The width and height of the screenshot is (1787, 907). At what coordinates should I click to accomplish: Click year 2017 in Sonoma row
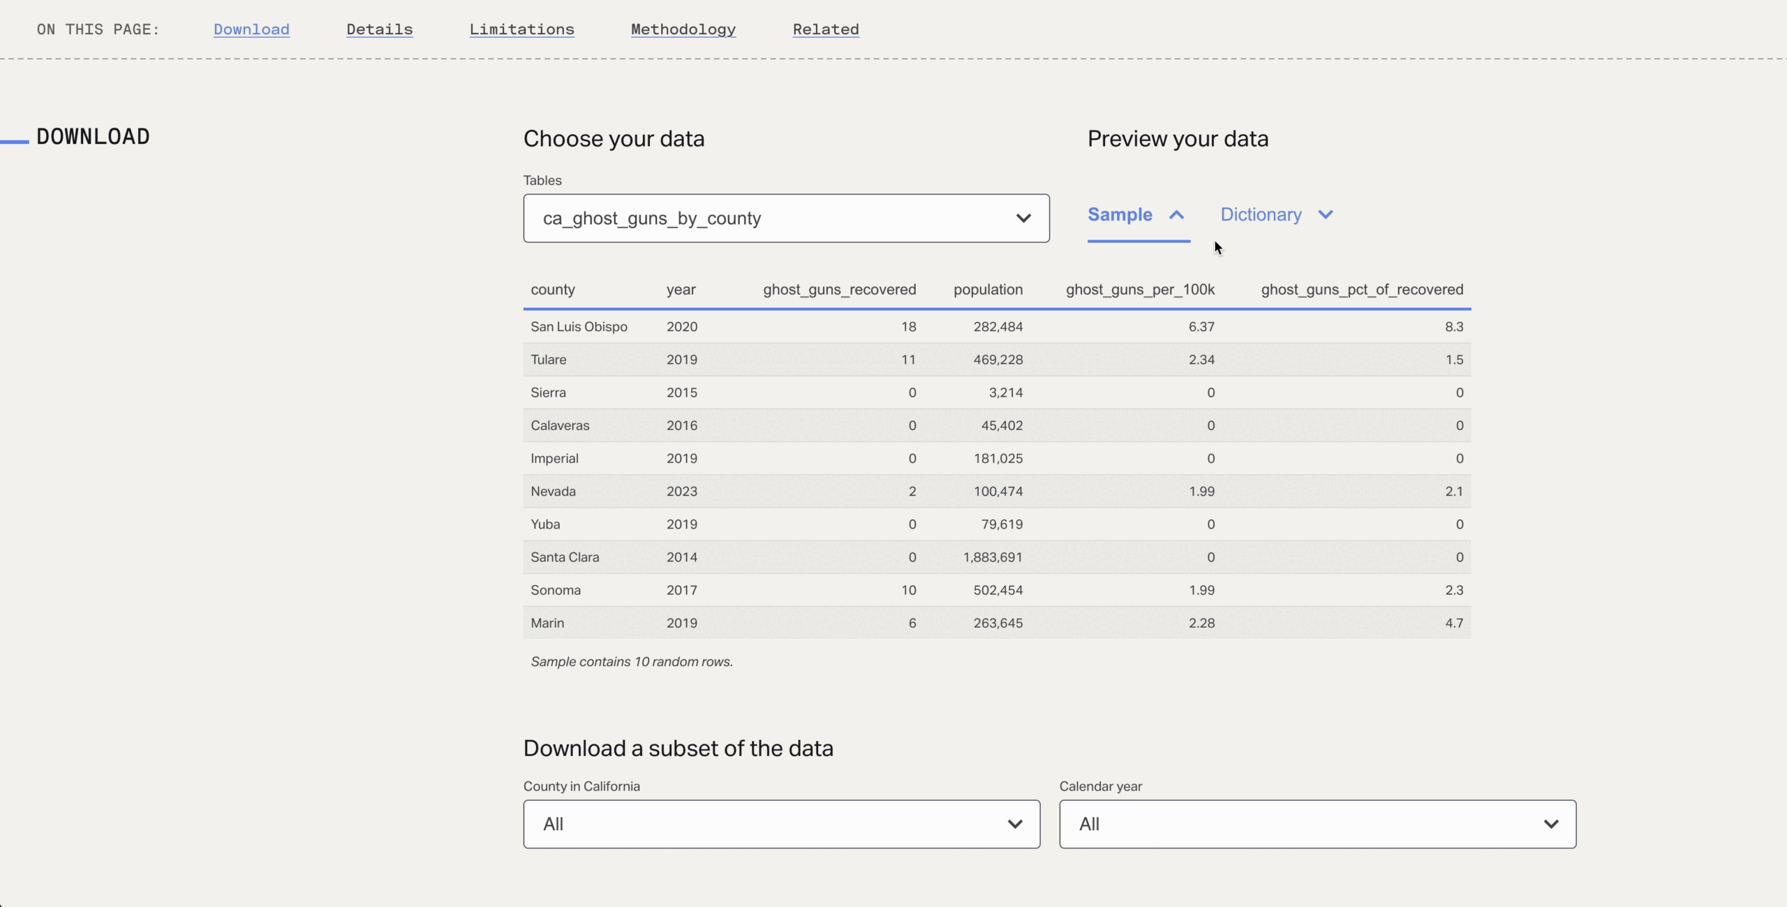coord(682,590)
